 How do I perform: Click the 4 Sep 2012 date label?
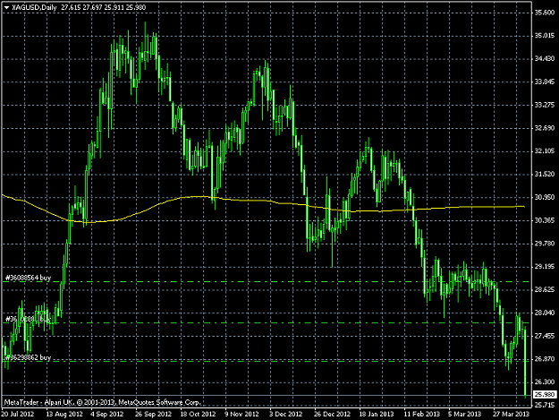coord(106,414)
